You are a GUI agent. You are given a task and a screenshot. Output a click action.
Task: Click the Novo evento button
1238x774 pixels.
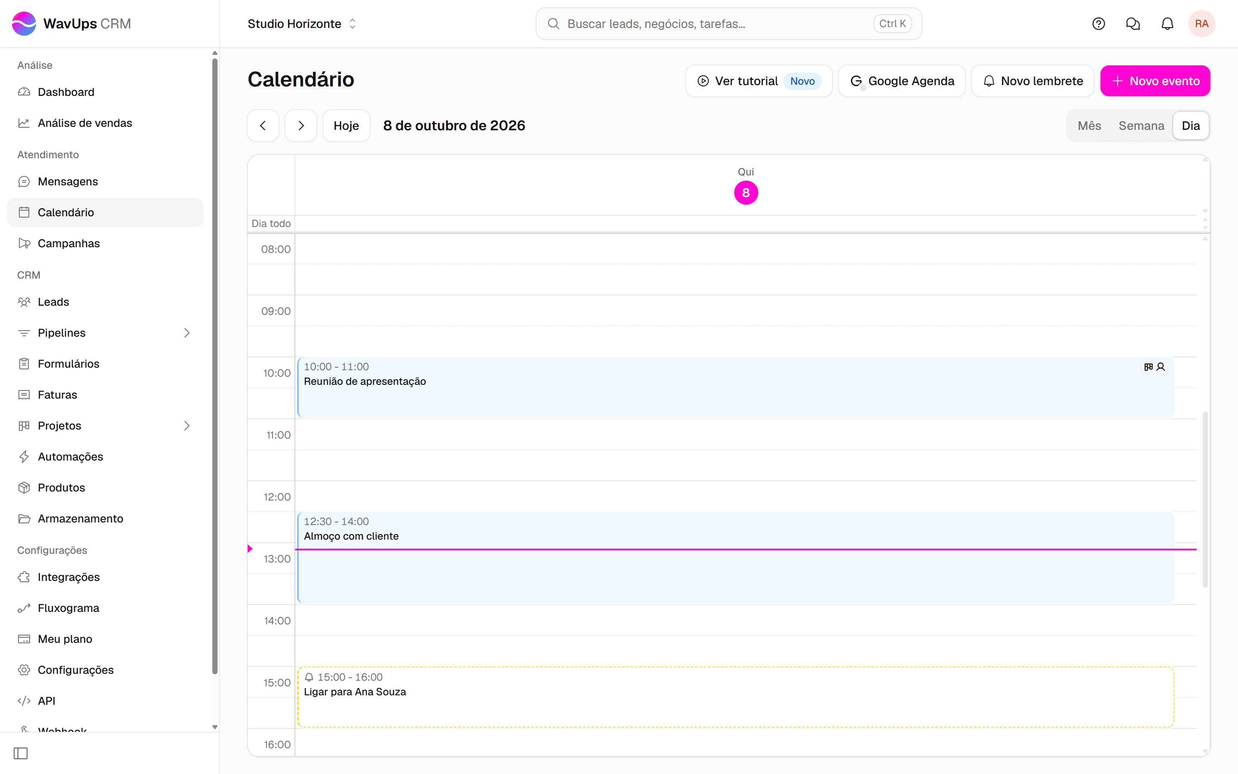point(1155,81)
